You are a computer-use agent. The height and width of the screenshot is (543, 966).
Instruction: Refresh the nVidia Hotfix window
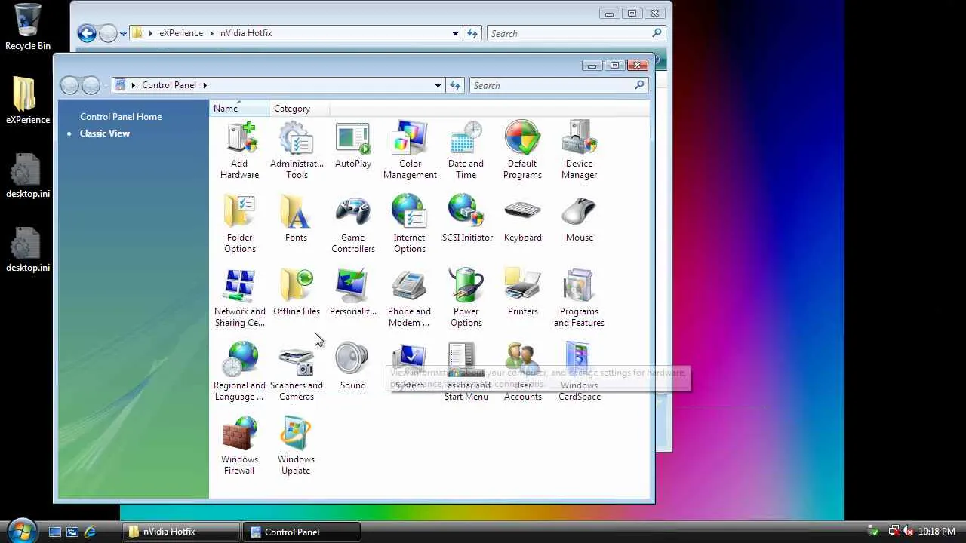(x=472, y=33)
